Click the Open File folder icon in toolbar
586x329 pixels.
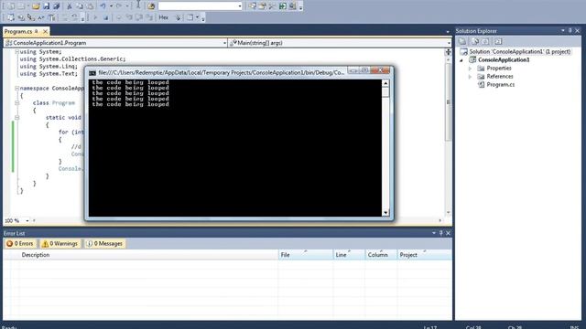point(36,6)
